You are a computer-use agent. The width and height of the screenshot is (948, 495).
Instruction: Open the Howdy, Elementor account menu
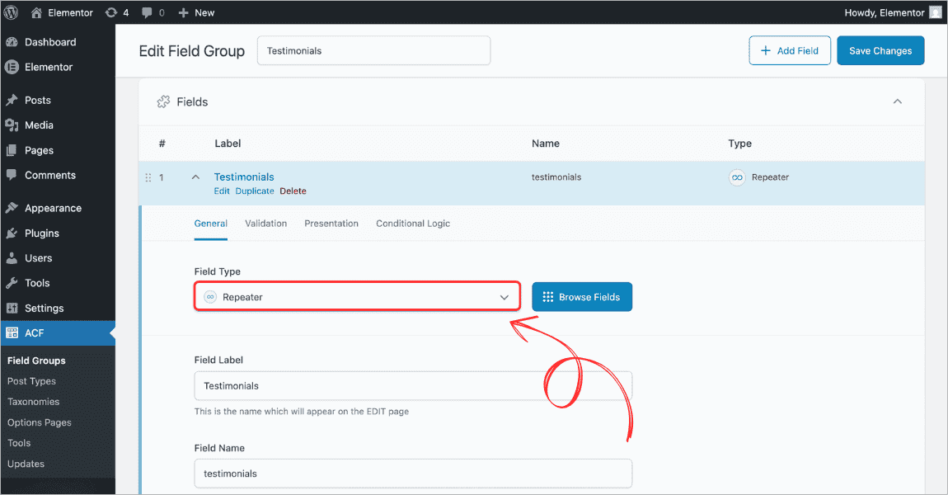(893, 12)
